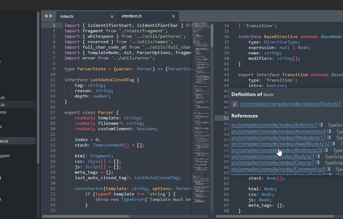This screenshot has width=343, height=219.
Task: Click the split-view icon next to Binding.ts:26
Action: [326, 150]
